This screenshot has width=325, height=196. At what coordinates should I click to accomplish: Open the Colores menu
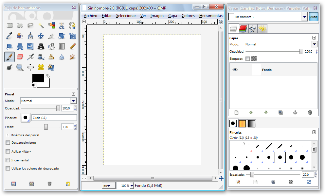click(x=188, y=16)
